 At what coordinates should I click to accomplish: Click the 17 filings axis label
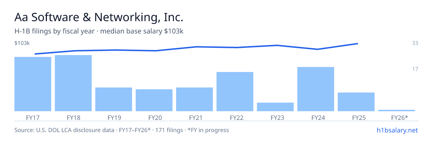415,69
